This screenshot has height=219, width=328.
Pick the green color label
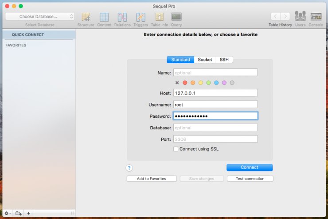tap(209, 83)
